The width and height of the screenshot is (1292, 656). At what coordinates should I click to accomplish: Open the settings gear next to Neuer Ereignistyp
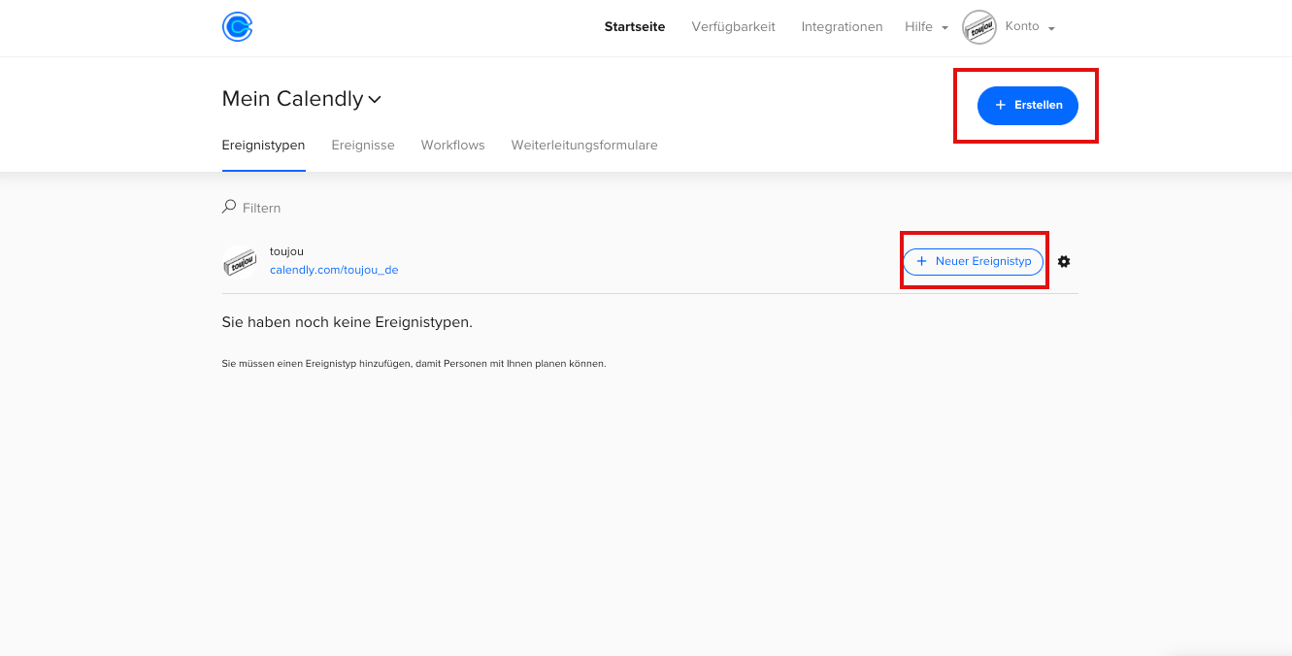[1064, 262]
